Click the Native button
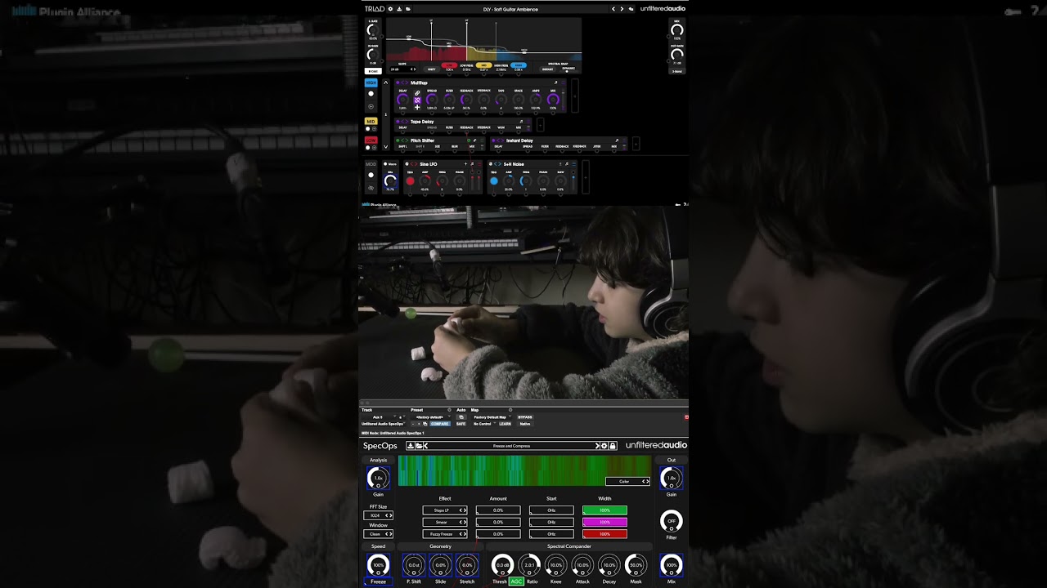The width and height of the screenshot is (1047, 588). tap(525, 424)
